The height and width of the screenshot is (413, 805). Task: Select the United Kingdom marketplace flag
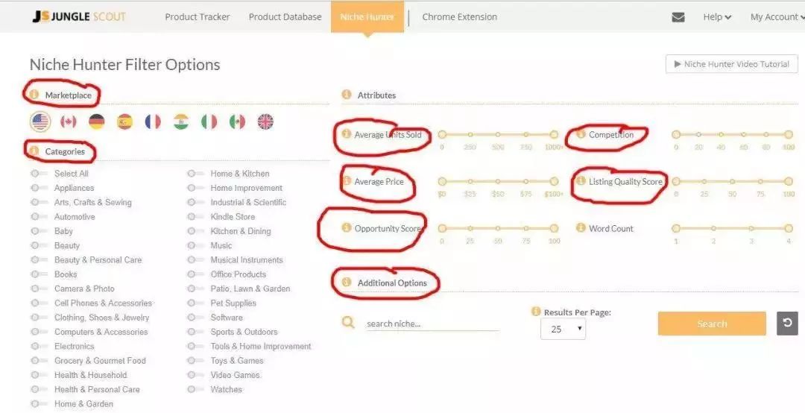pos(265,122)
